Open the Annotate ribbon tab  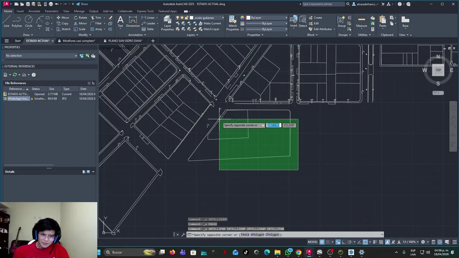(34, 11)
